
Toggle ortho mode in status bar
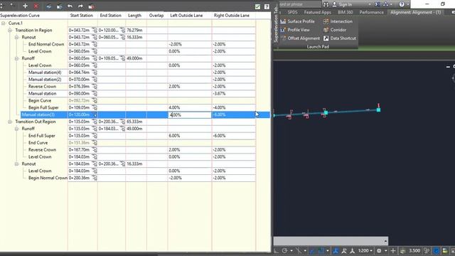276,250
